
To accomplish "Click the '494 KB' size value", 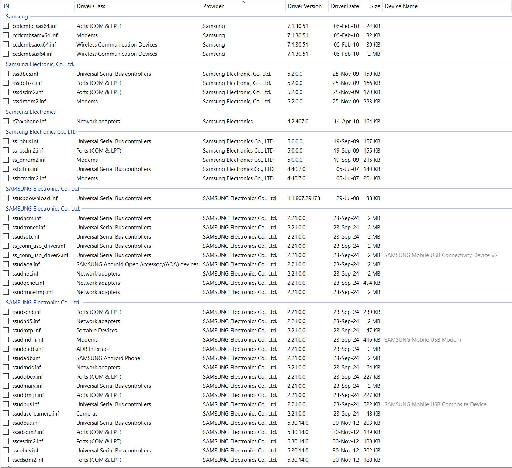I will pyautogui.click(x=372, y=283).
